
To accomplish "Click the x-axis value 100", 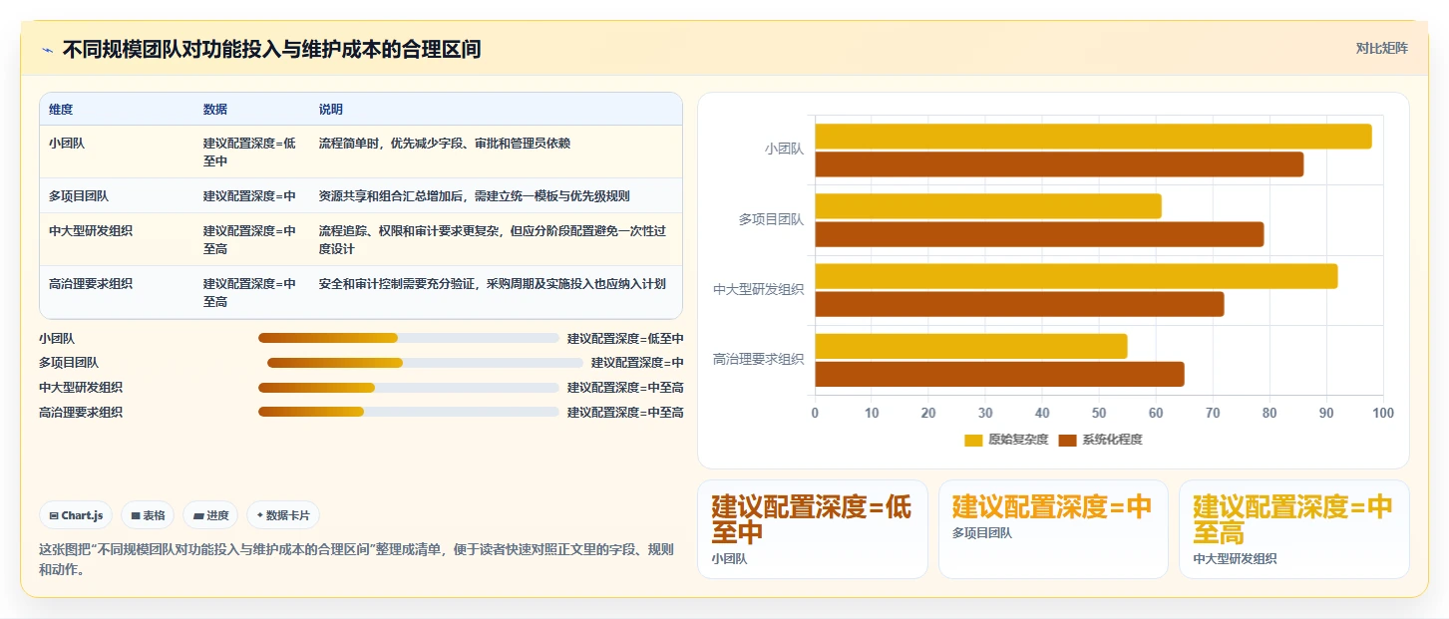I will [x=1383, y=413].
